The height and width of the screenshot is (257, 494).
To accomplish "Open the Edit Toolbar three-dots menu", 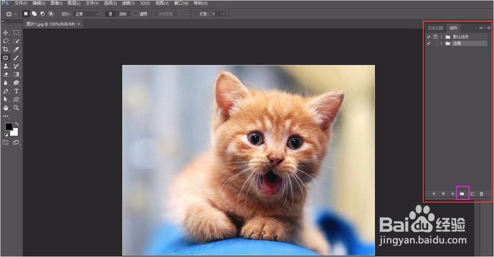I will [5, 116].
